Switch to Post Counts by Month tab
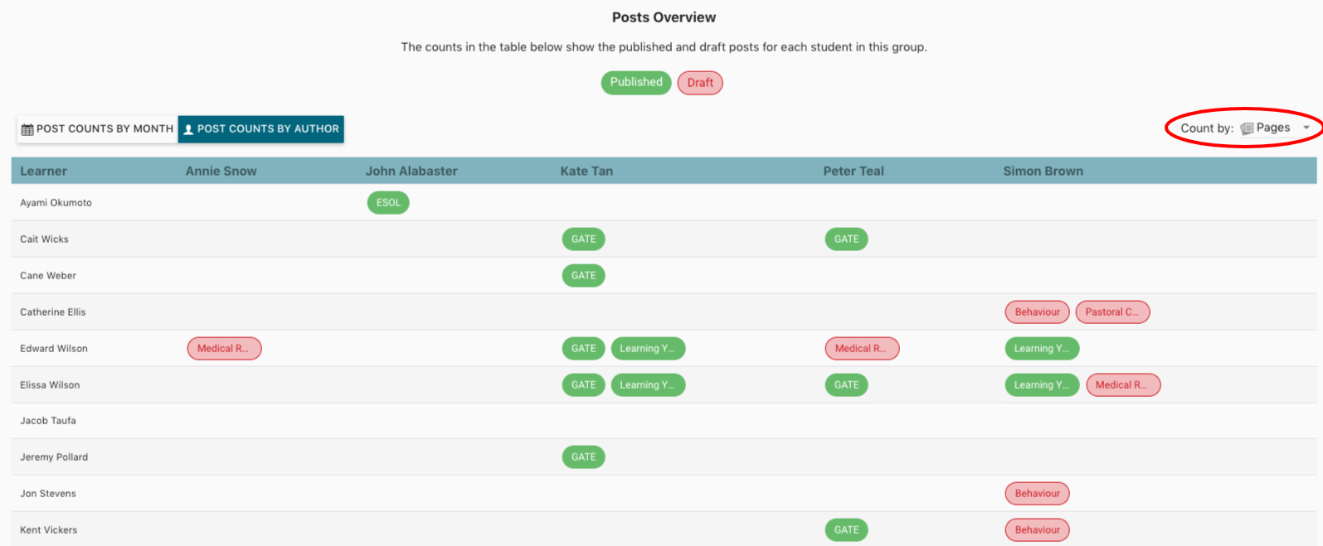1323x546 pixels. pyautogui.click(x=97, y=129)
